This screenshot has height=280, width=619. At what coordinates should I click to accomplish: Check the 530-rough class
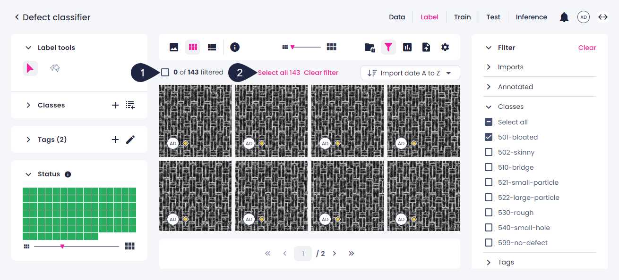(489, 213)
